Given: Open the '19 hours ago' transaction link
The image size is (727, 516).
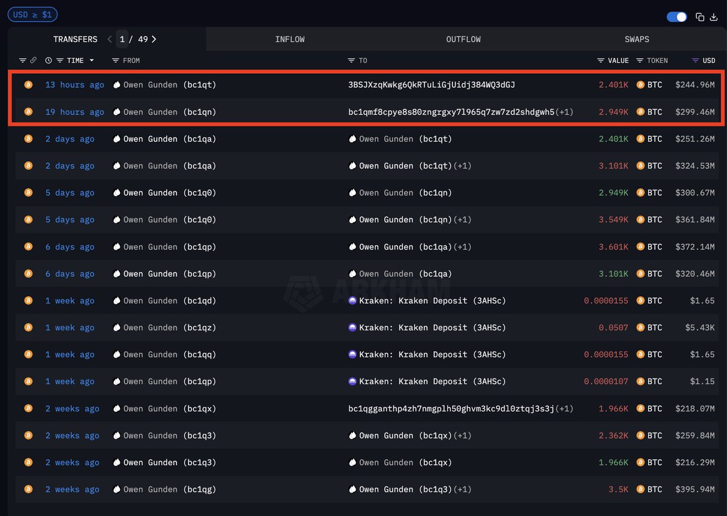Looking at the screenshot, I should (x=75, y=112).
